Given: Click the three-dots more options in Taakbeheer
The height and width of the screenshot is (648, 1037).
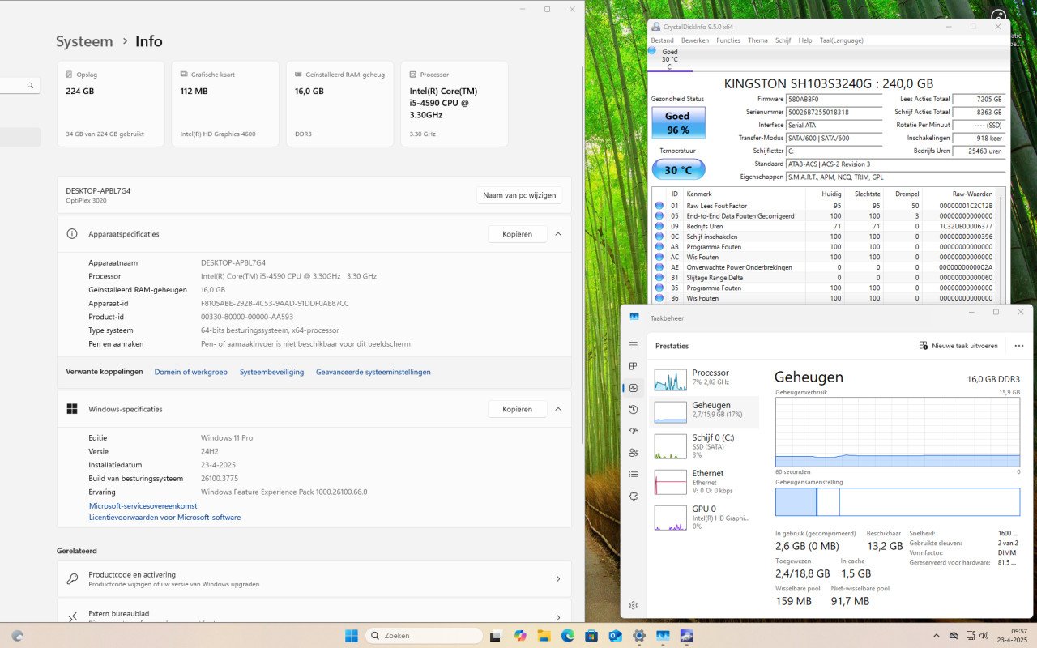Looking at the screenshot, I should pyautogui.click(x=1018, y=346).
